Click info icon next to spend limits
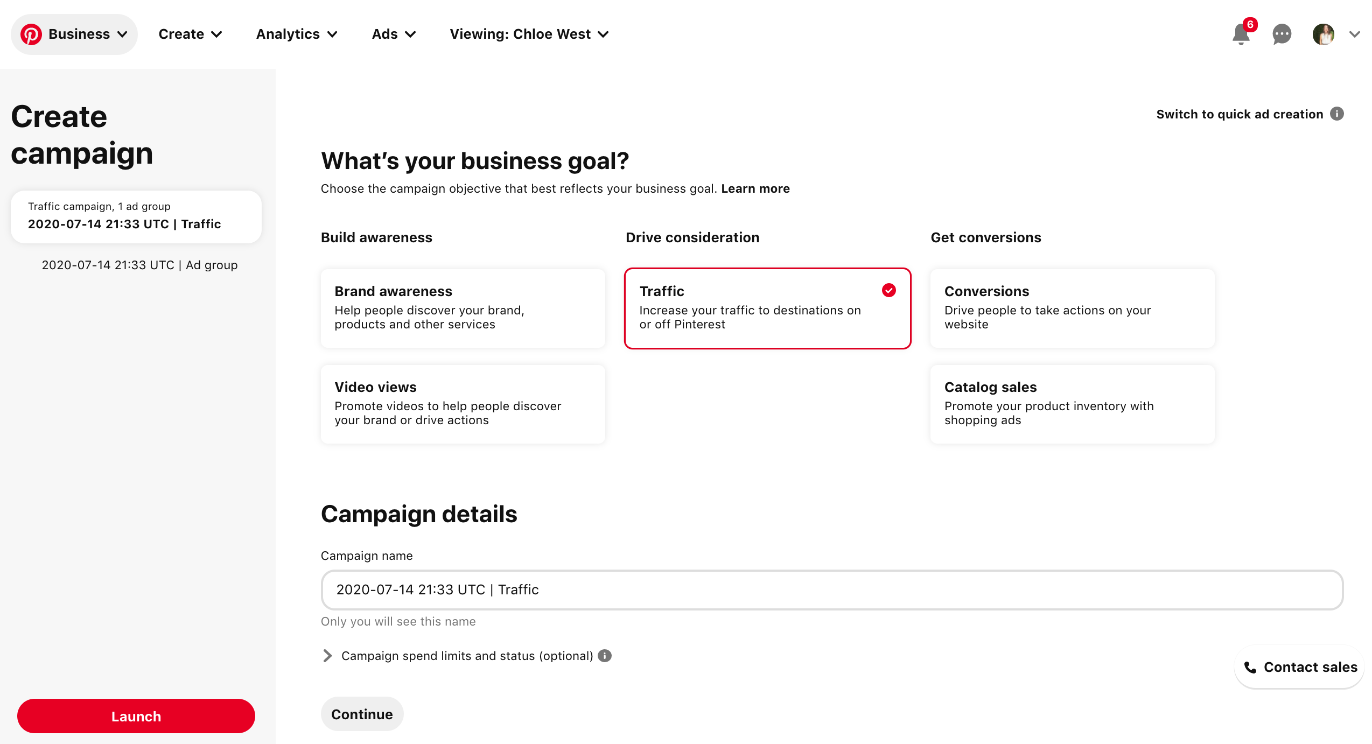The image size is (1372, 744). pos(605,656)
